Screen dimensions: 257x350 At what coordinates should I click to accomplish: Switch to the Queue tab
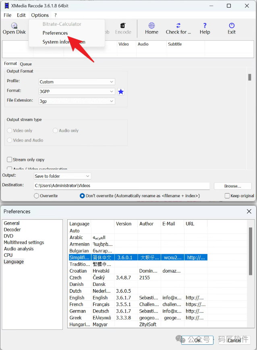point(26,64)
